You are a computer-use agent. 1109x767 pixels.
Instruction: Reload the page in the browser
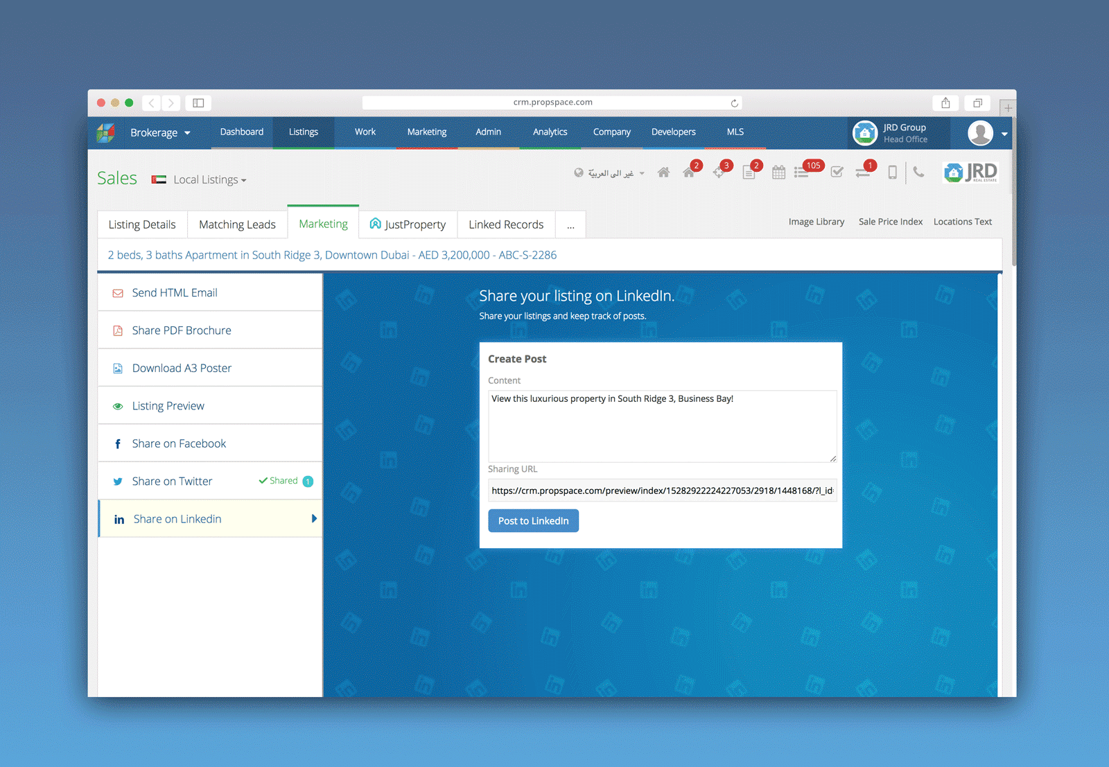click(734, 103)
